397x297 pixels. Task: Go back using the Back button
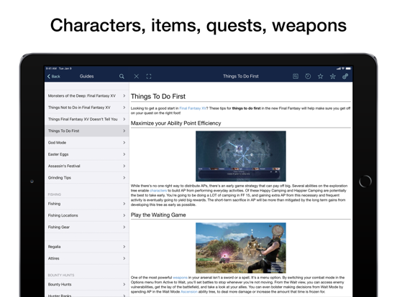point(54,76)
